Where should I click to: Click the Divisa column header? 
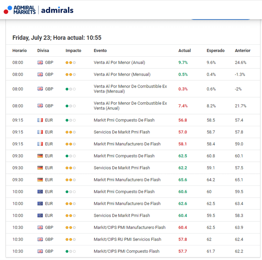[43, 51]
